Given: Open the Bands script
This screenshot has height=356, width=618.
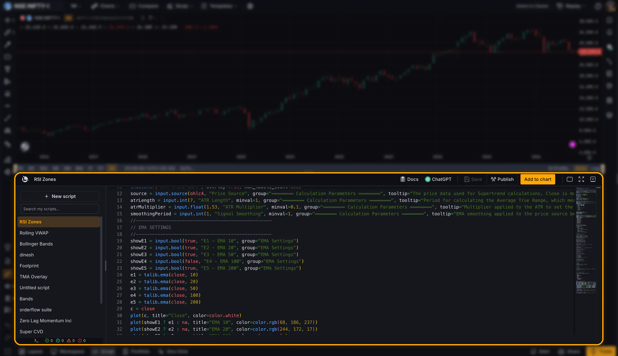Looking at the screenshot, I should tap(59, 299).
